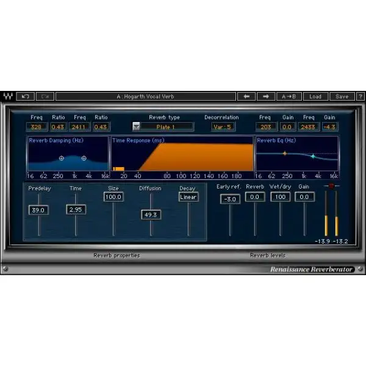Click the Undo arrow button
This screenshot has width=366, height=366.
coord(26,96)
